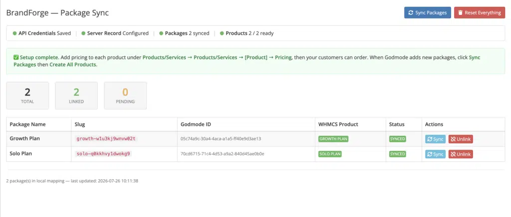Open GROWTH PLAN WHMCS product badge
Image resolution: width=511 pixels, height=217 pixels.
pos(333,139)
